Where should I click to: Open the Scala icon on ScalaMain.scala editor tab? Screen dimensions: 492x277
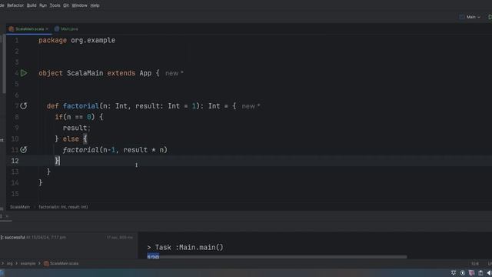[x=12, y=29]
